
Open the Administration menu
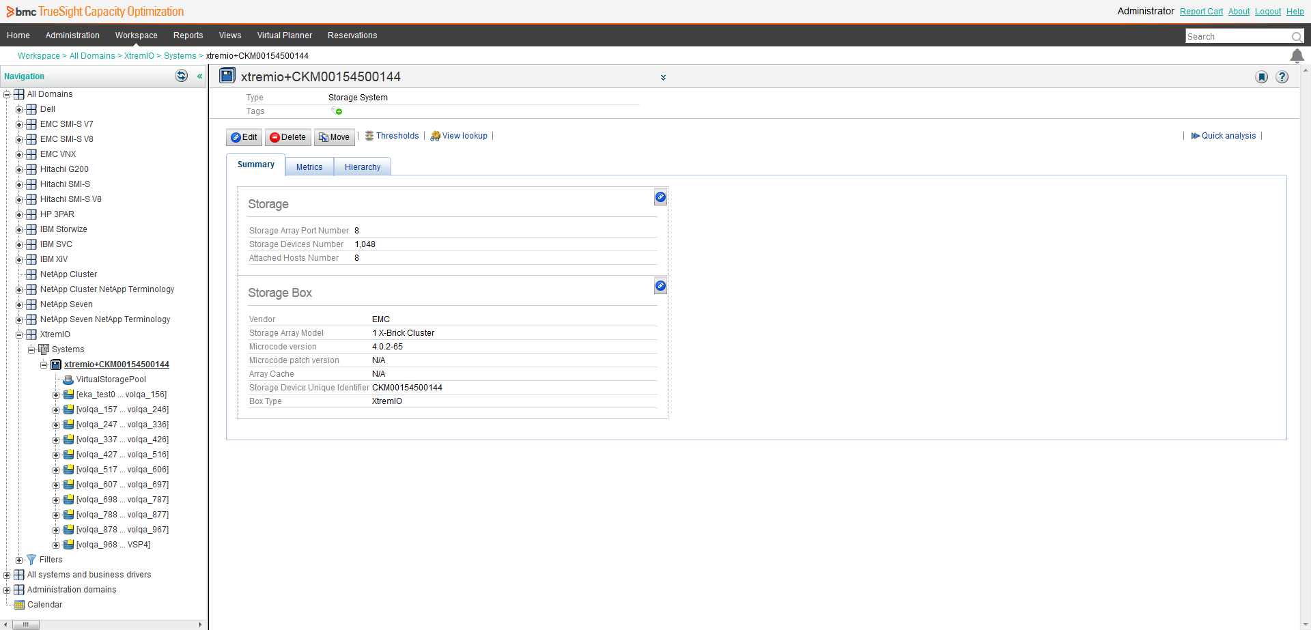(72, 35)
